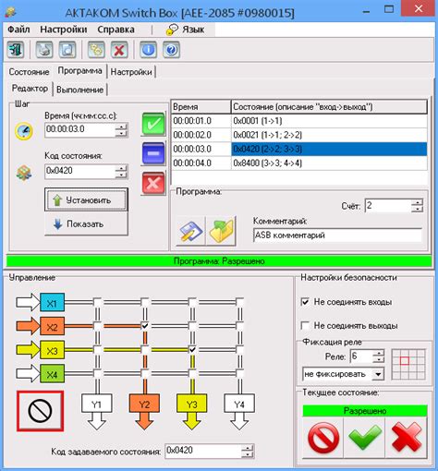Click the relay matrix grid thumbnail
438x471 pixels.
point(408,365)
